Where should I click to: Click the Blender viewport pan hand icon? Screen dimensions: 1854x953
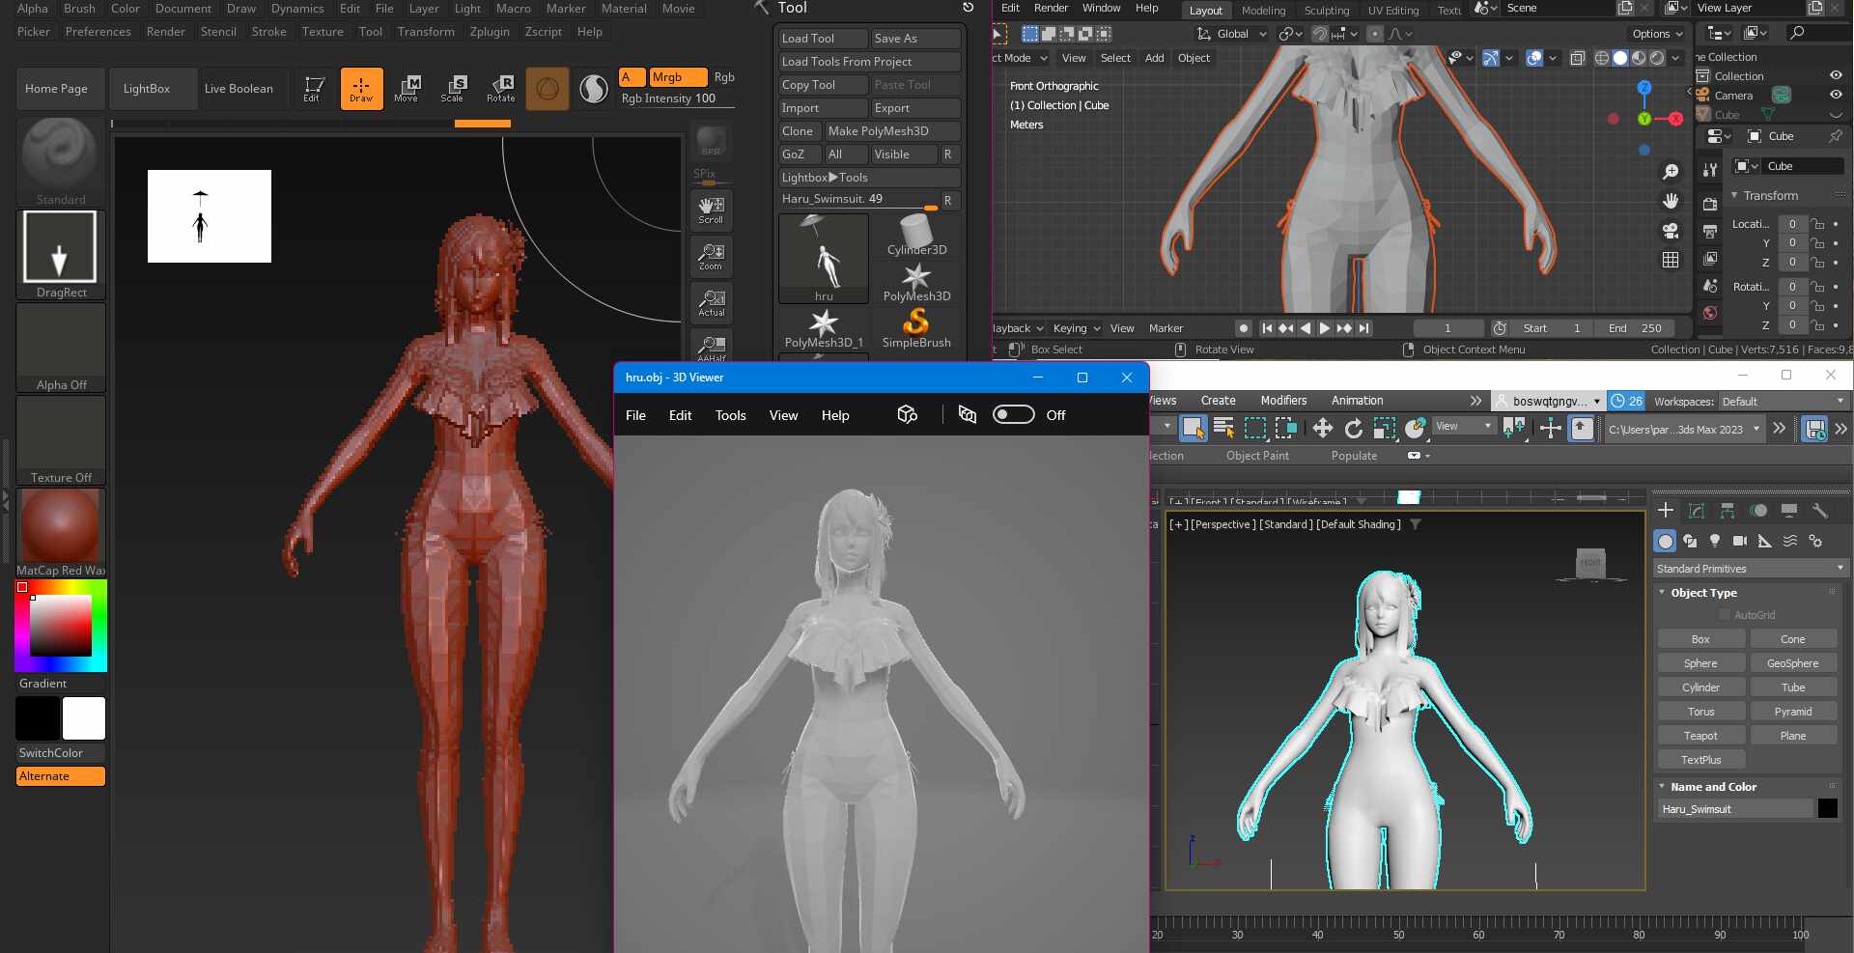point(1671,201)
